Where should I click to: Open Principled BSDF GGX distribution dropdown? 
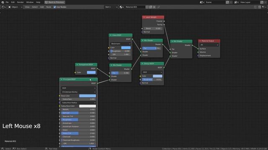[x=78, y=88]
